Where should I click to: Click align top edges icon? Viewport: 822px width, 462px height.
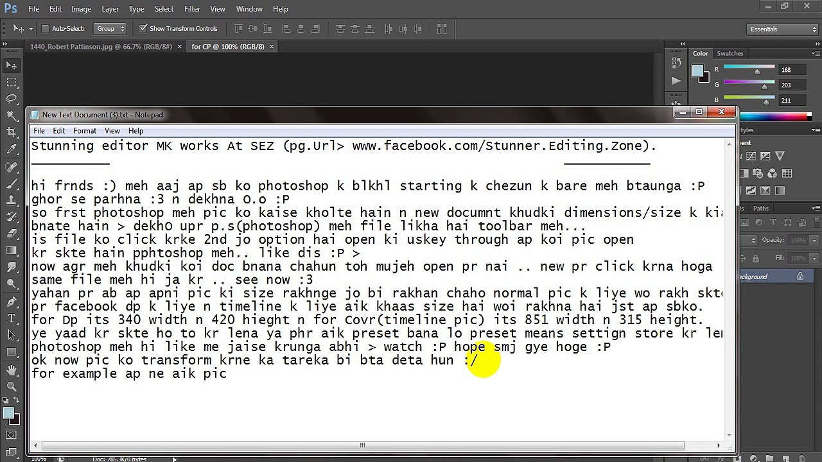tap(238, 29)
